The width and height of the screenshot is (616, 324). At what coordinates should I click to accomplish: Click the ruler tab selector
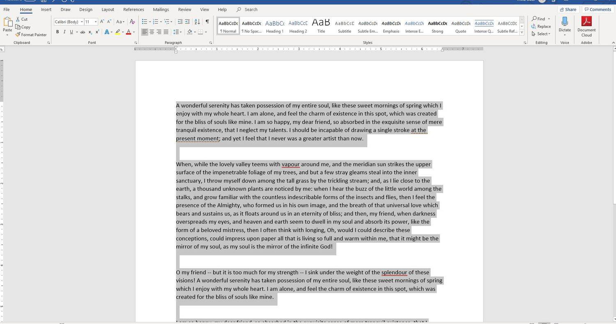point(2,50)
